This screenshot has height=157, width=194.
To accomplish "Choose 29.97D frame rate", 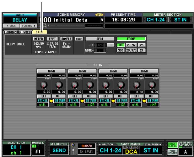I will pos(131,50).
